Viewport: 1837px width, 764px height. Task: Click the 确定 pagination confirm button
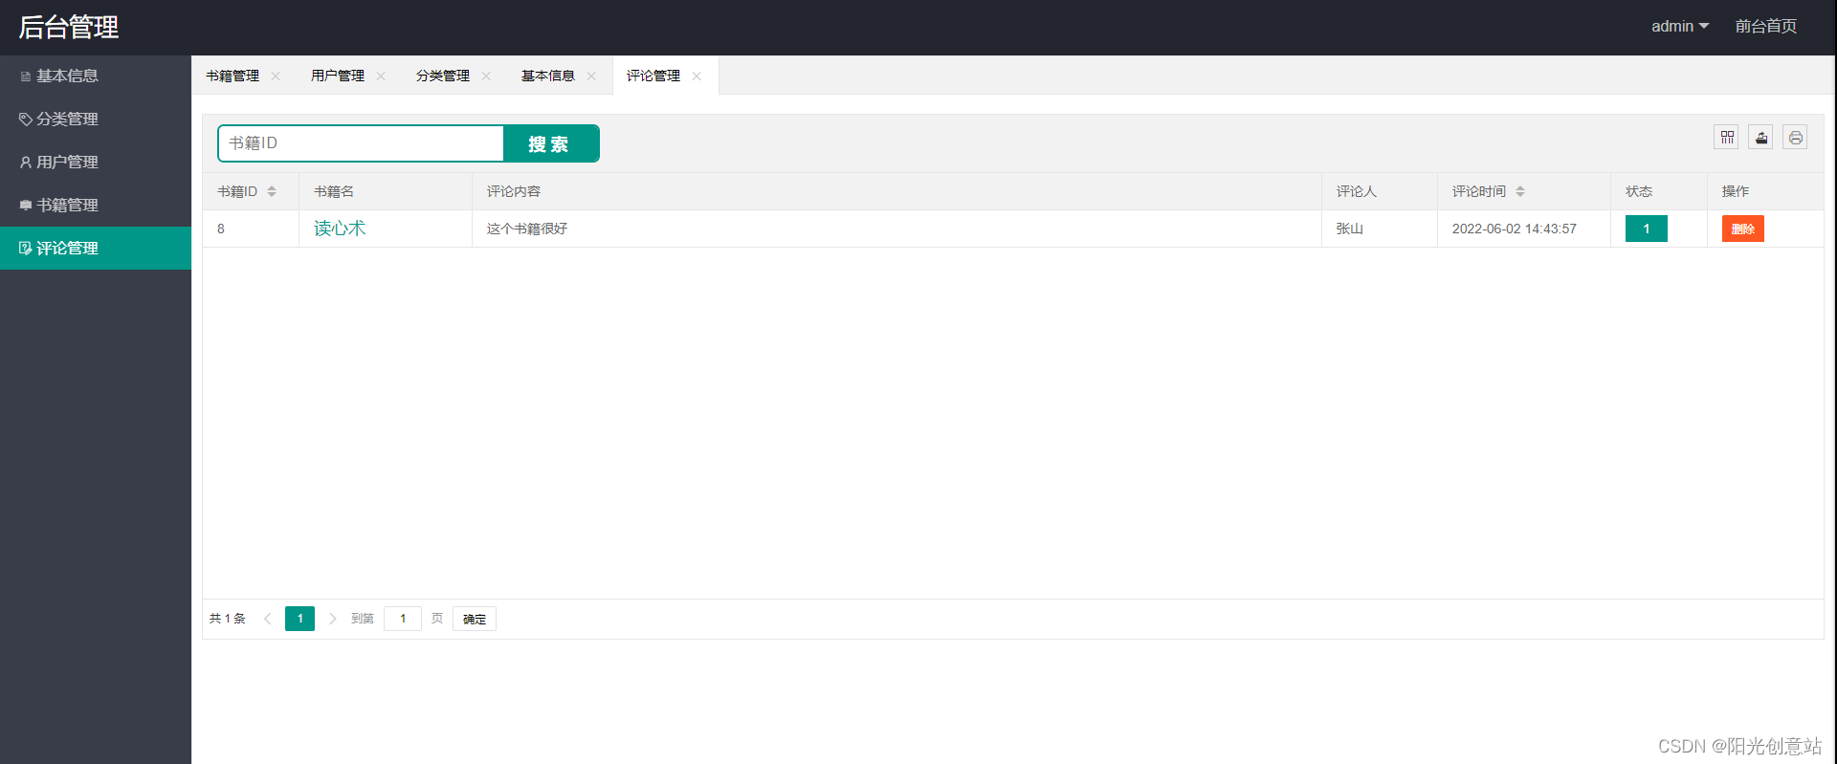click(x=475, y=619)
